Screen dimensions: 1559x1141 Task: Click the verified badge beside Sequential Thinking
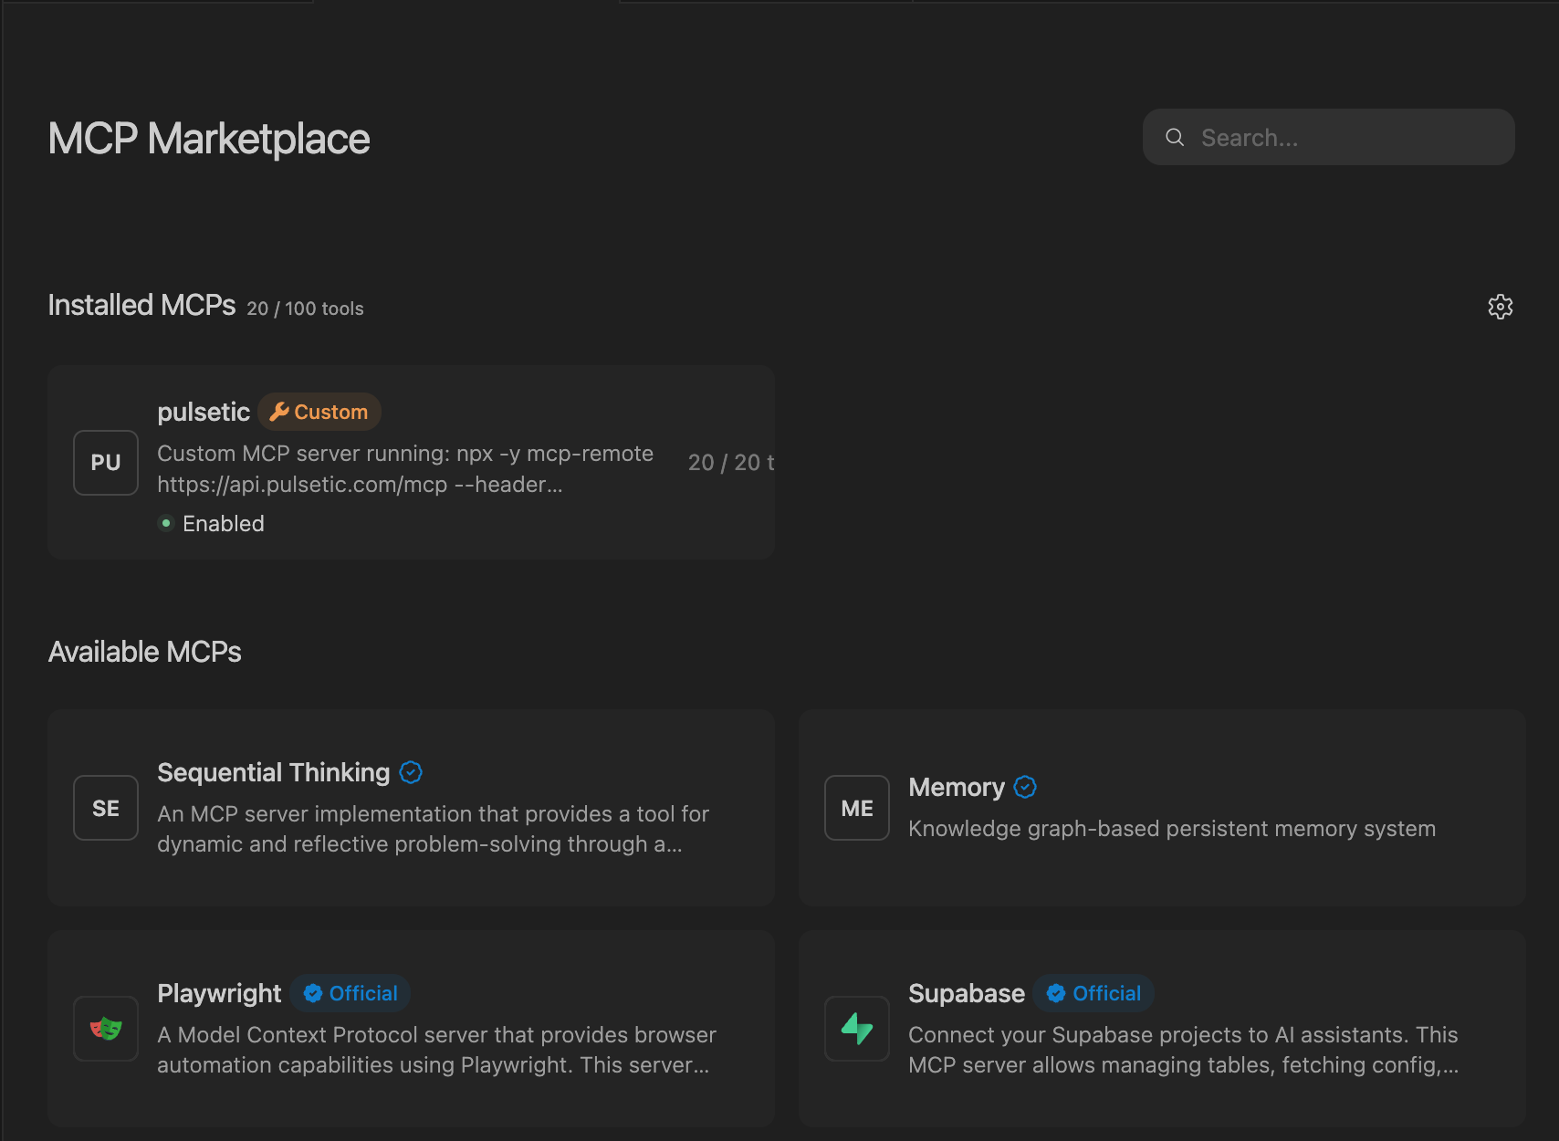(412, 772)
